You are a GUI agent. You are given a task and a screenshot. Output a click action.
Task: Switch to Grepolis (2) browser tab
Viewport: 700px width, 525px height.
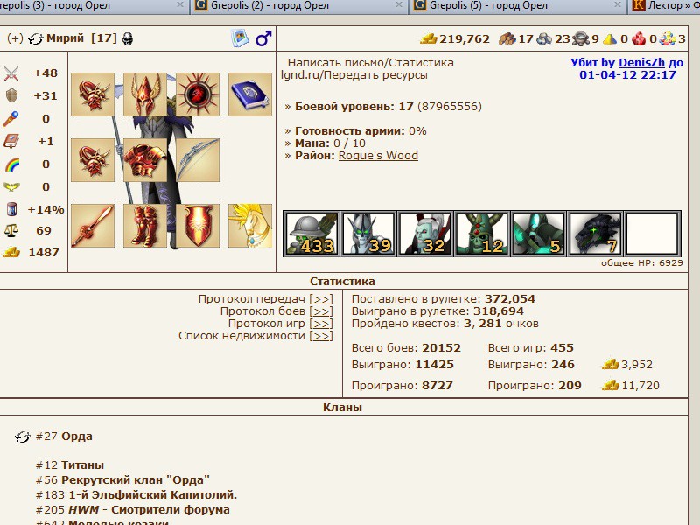pyautogui.click(x=300, y=6)
